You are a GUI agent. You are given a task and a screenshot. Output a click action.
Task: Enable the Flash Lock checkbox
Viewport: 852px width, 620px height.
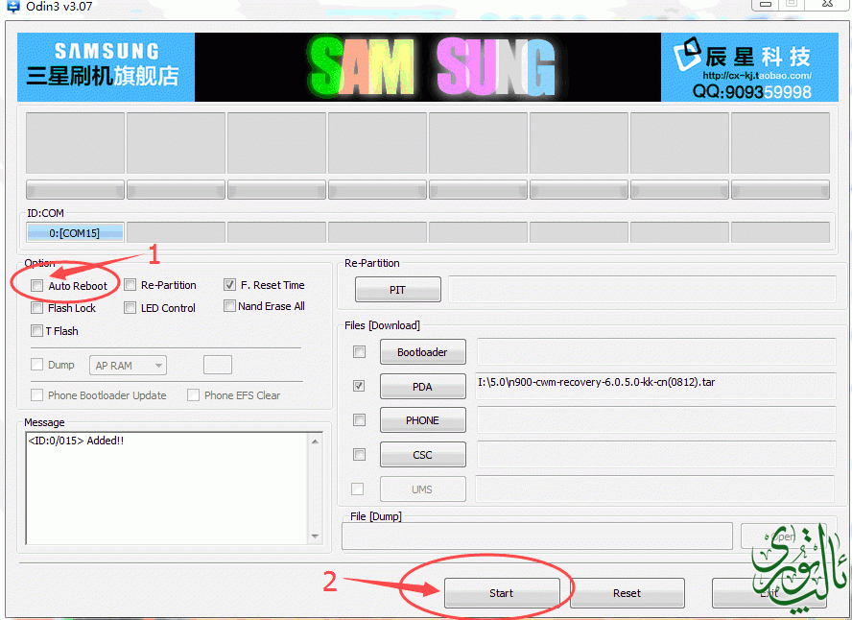(37, 308)
